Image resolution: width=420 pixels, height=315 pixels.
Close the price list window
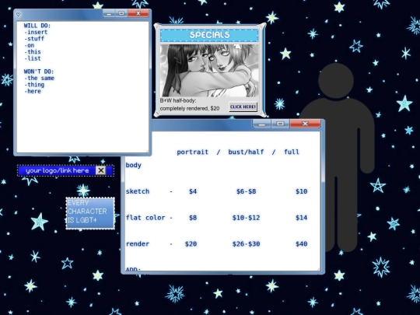(305, 124)
